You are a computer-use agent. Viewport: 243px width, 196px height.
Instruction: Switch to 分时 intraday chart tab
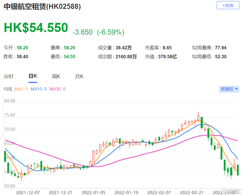(8, 77)
